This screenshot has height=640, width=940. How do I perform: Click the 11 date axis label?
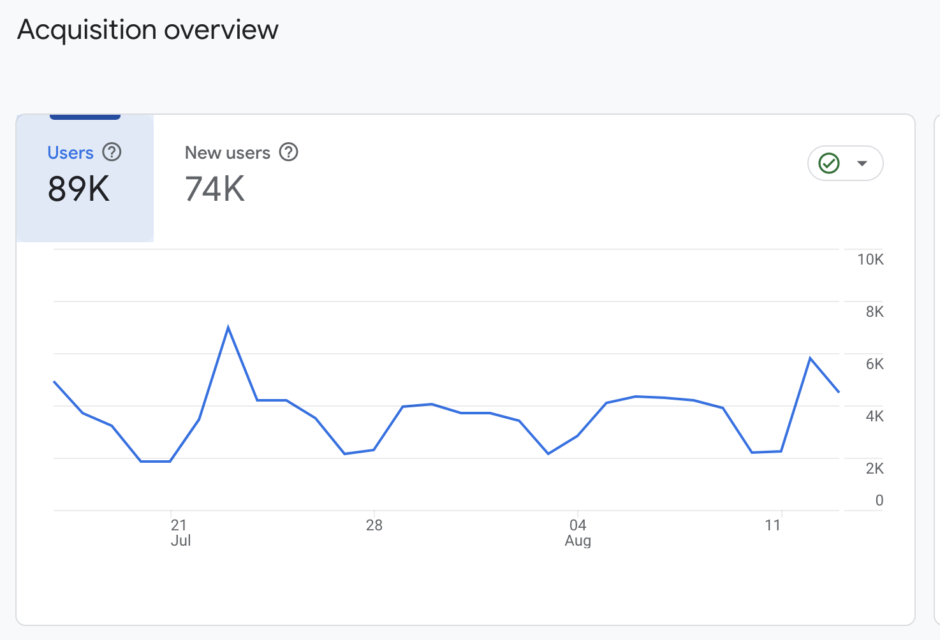coord(773,525)
